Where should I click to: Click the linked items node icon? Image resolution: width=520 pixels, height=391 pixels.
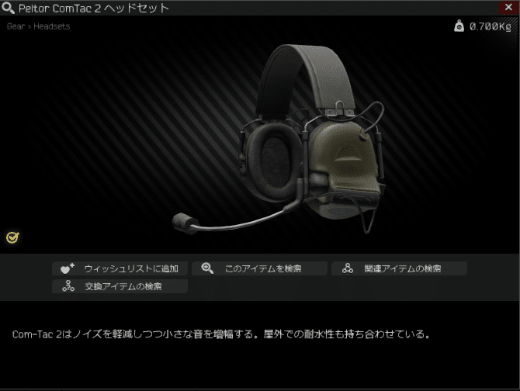click(x=348, y=268)
